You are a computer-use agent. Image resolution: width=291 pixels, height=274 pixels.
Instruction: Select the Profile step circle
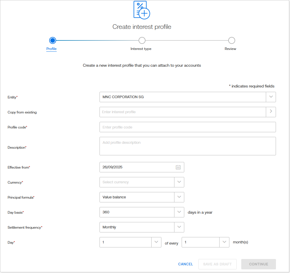pos(52,40)
